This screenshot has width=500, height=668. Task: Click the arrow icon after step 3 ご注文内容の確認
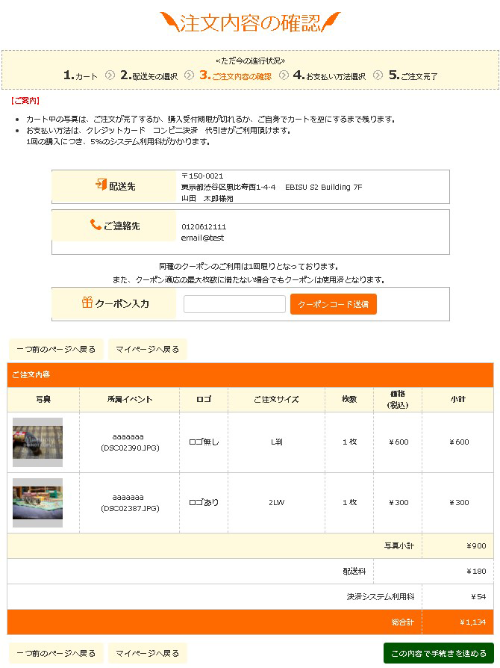(284, 75)
